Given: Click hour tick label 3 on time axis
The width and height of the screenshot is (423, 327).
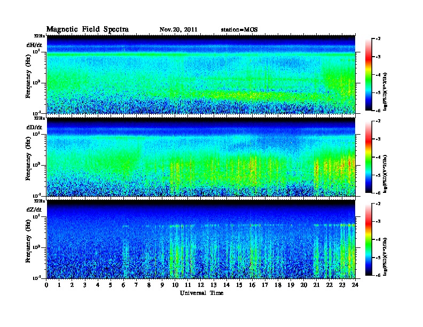Looking at the screenshot, I should click(85, 285).
